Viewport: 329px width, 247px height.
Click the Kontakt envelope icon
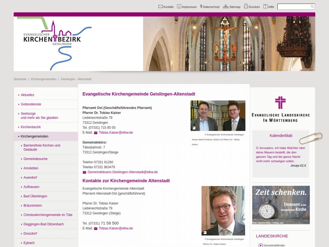[160, 7]
